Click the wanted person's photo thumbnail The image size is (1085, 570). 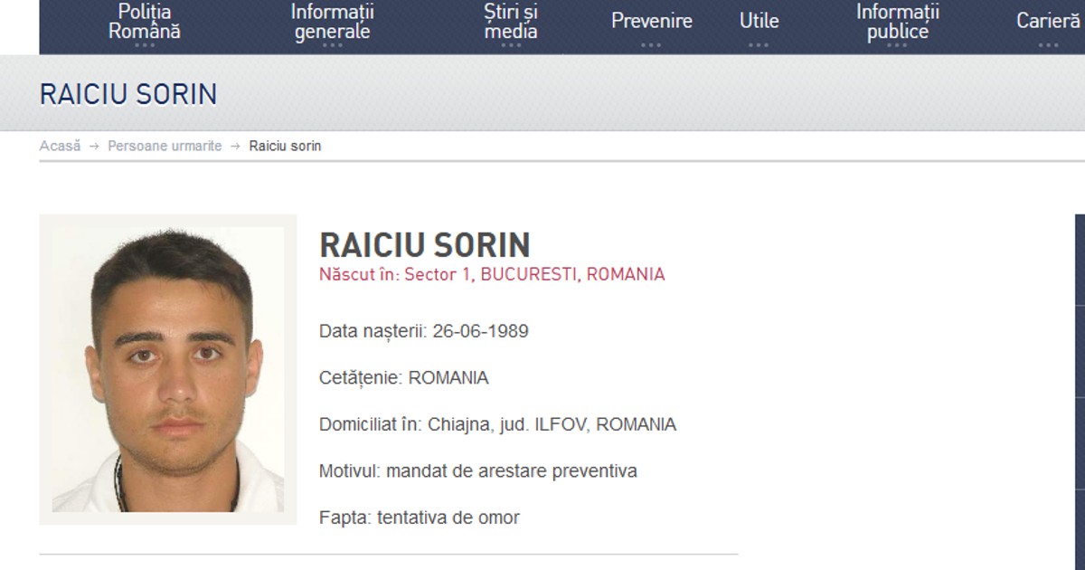(168, 369)
